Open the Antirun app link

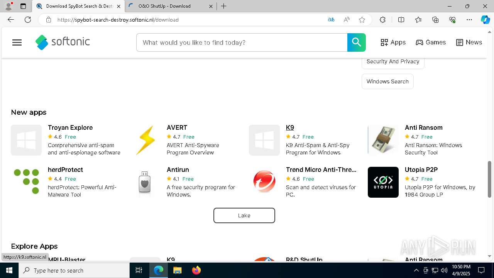pyautogui.click(x=178, y=170)
